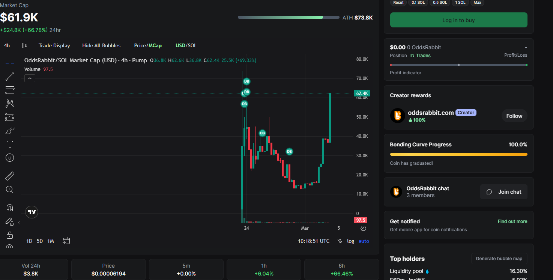
Task: Click the Log in to buy button
Action: point(458,20)
